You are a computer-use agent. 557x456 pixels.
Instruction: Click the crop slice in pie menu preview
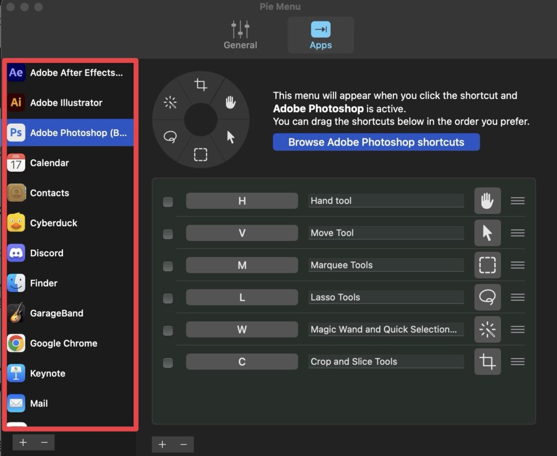tap(201, 85)
